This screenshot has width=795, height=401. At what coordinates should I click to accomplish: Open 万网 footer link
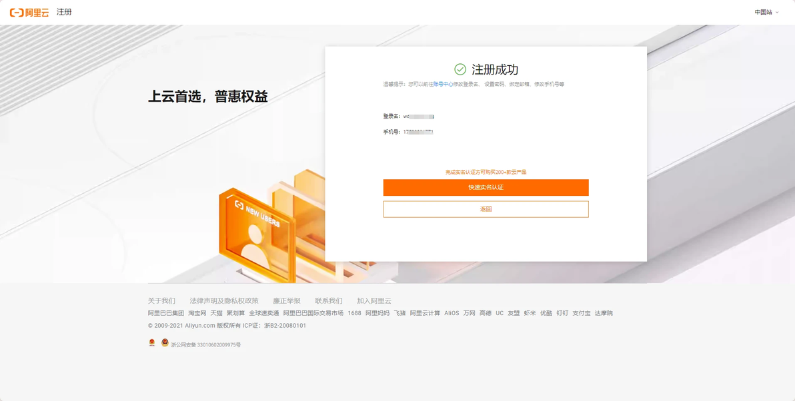pos(469,314)
